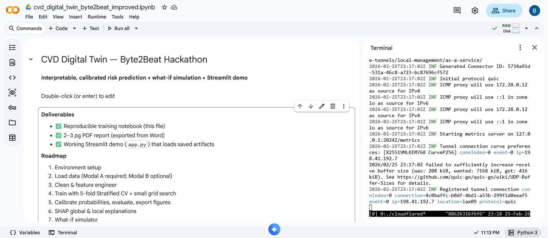Viewport: 548px width, 238px height.
Task: Click the "SHAP global & local explanations" item
Action: coord(96,211)
